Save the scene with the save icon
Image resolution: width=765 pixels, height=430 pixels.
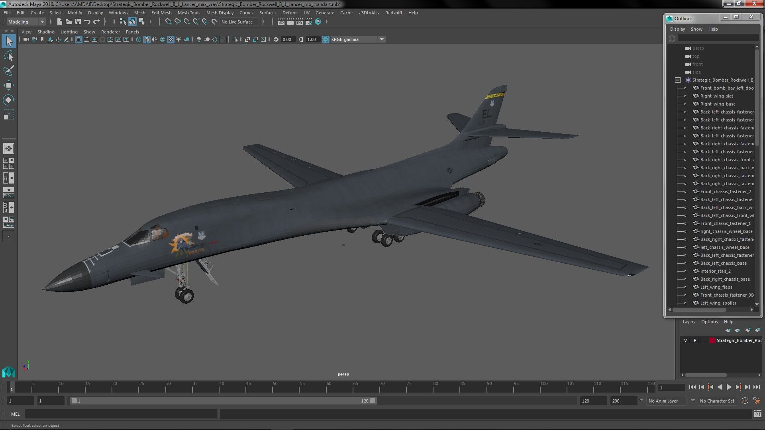click(x=78, y=21)
